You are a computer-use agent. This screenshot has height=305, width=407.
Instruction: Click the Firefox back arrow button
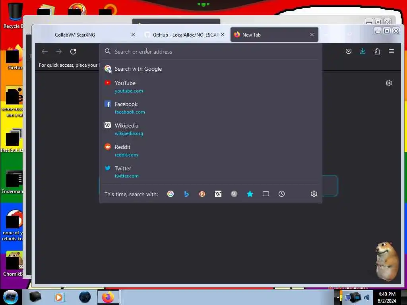pyautogui.click(x=45, y=52)
